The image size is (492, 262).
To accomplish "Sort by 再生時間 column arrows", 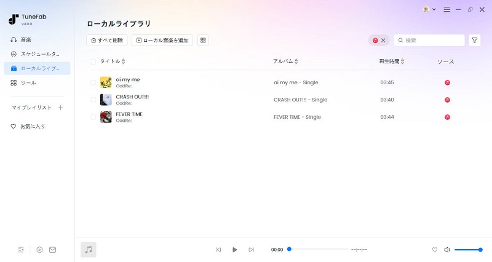I will pyautogui.click(x=403, y=62).
